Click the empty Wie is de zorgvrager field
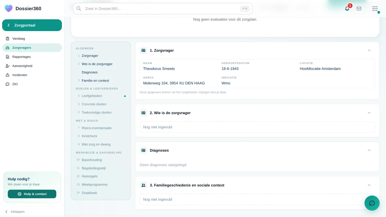This screenshot has width=386, height=217. pyautogui.click(x=257, y=127)
